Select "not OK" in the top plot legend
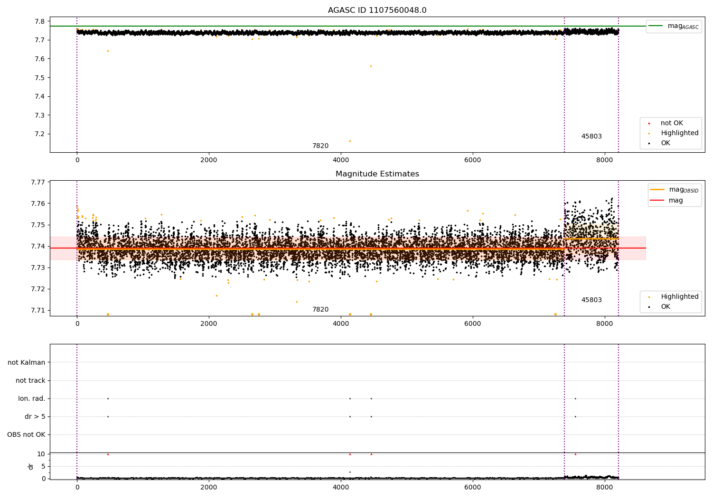The image size is (712, 498). (x=672, y=123)
